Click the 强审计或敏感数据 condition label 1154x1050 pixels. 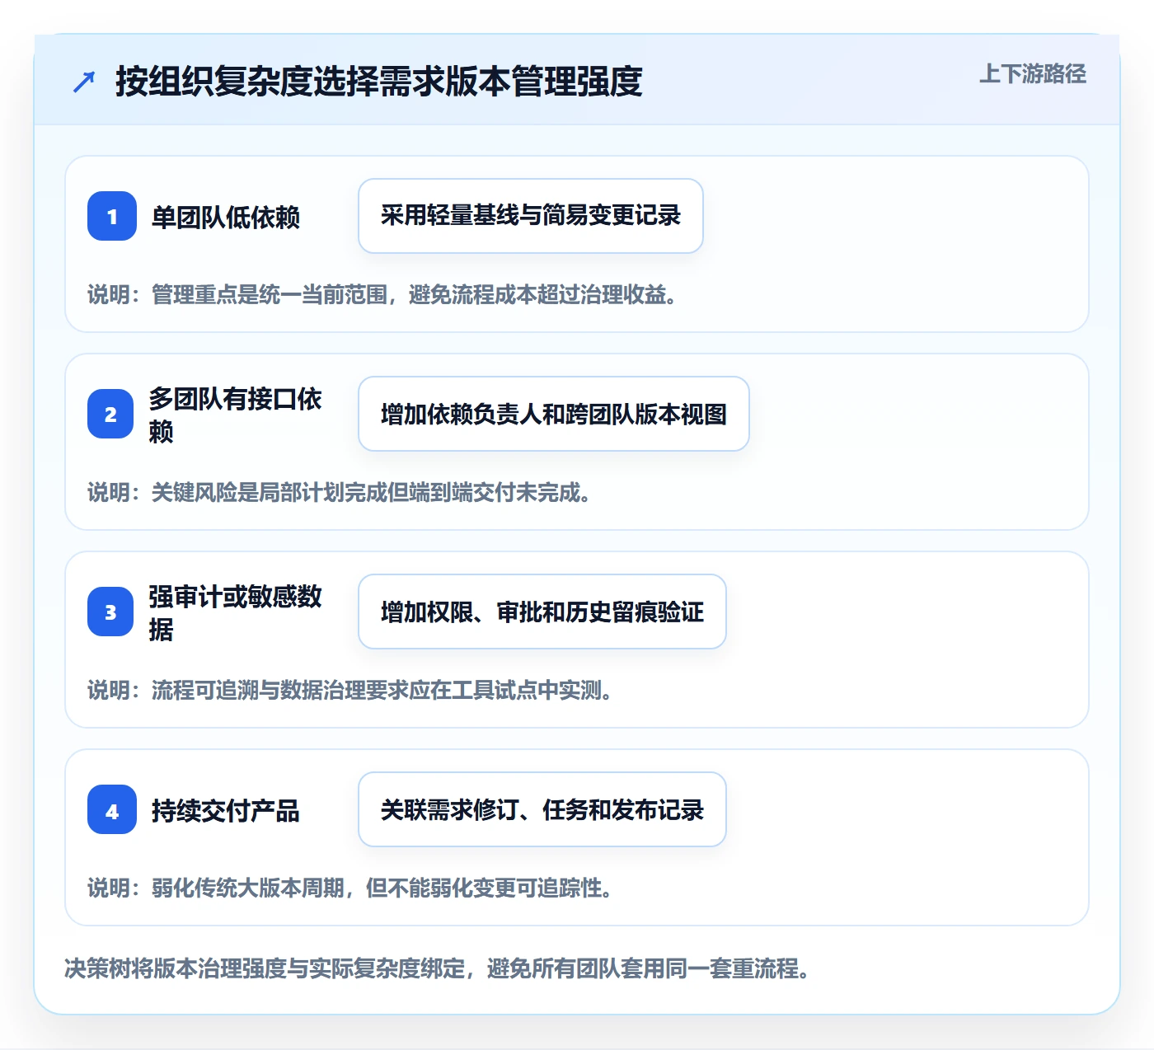[x=236, y=612]
